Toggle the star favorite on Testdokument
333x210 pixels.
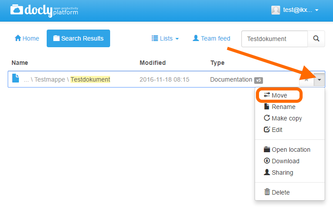pos(307,79)
